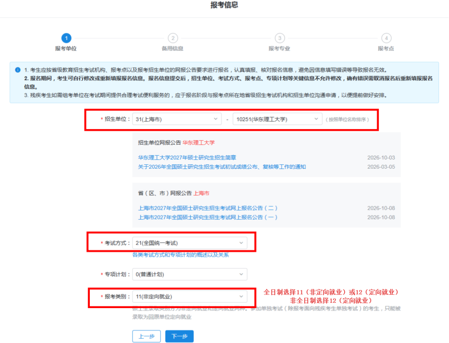The height and width of the screenshot is (343, 449).
Task: Click the 报考单位 step label
Action: point(66,49)
